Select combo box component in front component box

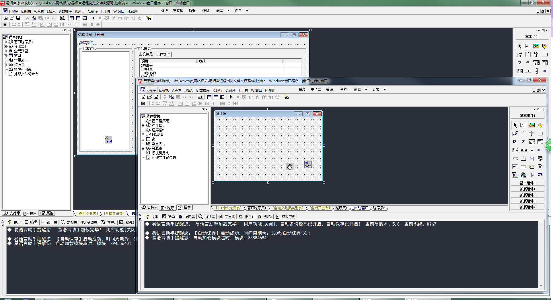pyautogui.click(x=532, y=142)
